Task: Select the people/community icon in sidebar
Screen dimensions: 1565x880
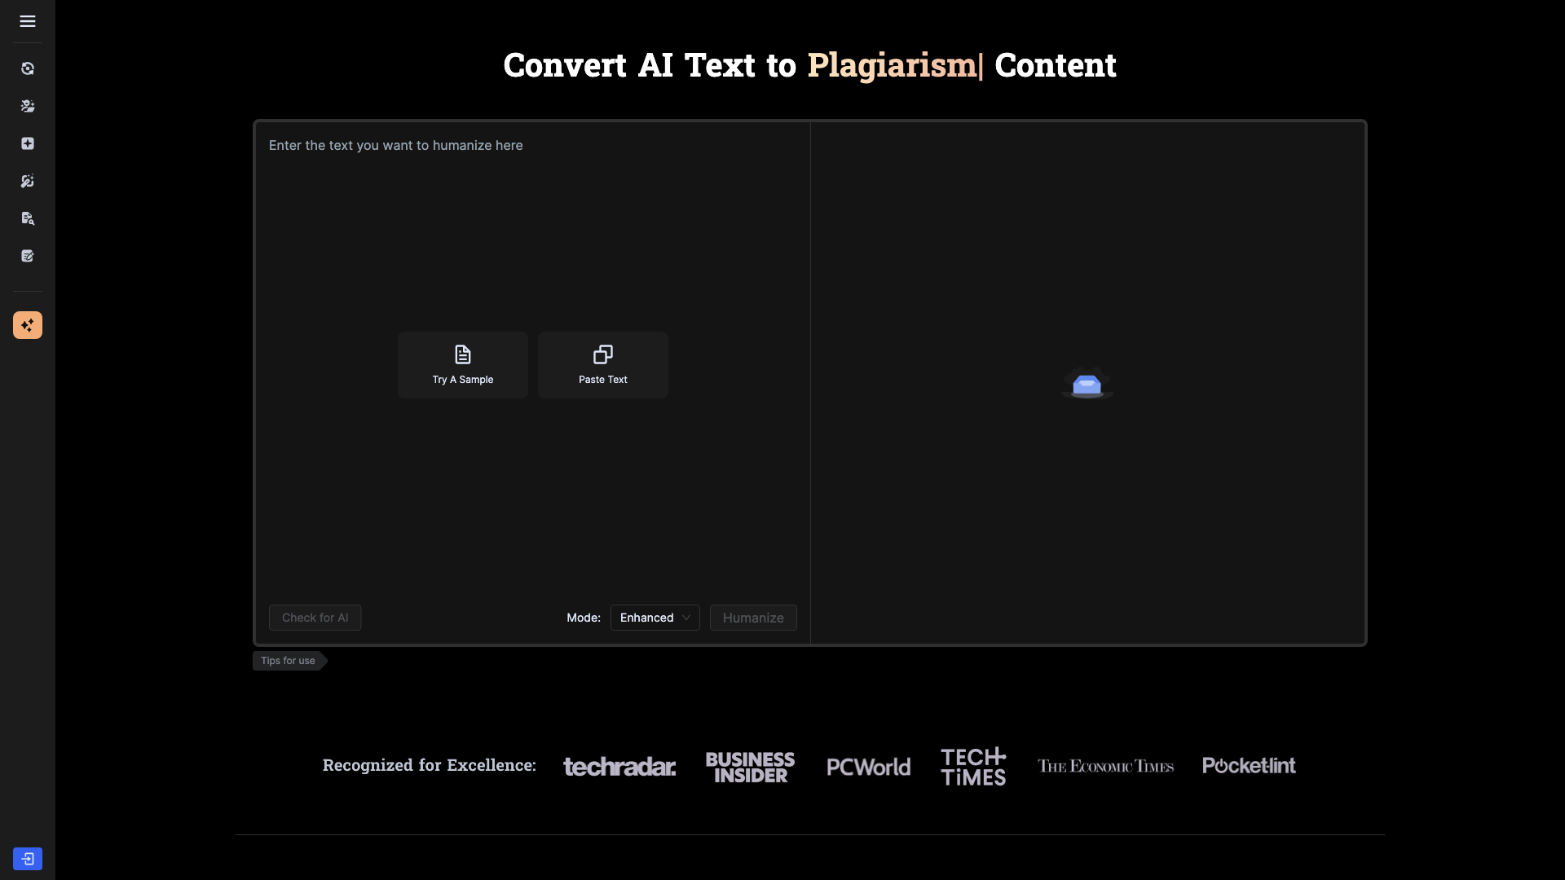Action: [x=27, y=106]
